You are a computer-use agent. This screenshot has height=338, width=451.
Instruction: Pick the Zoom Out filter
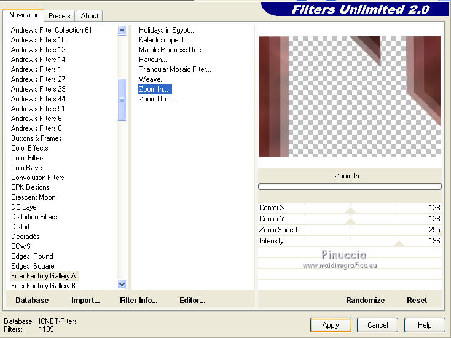click(155, 99)
